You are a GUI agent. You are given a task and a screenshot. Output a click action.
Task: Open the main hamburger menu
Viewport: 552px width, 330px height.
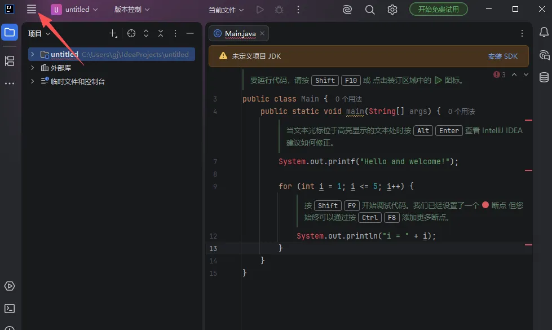coord(32,9)
